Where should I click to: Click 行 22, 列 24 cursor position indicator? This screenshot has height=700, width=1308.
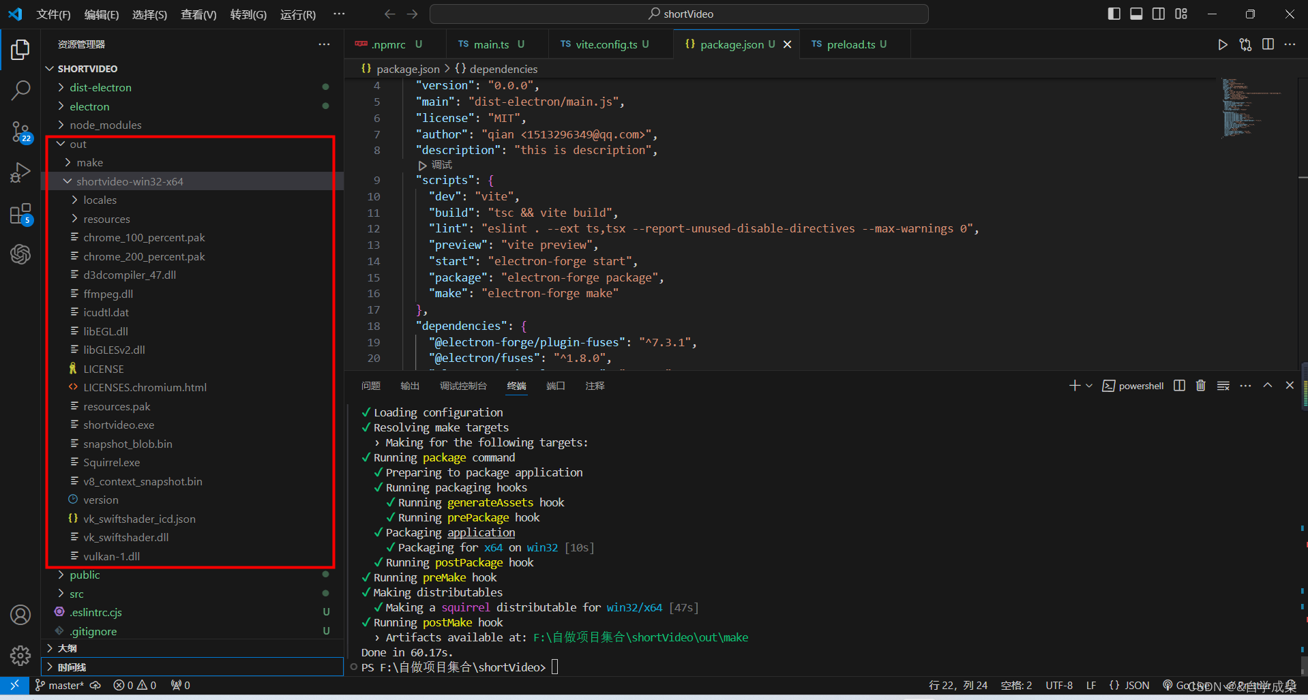pos(957,685)
